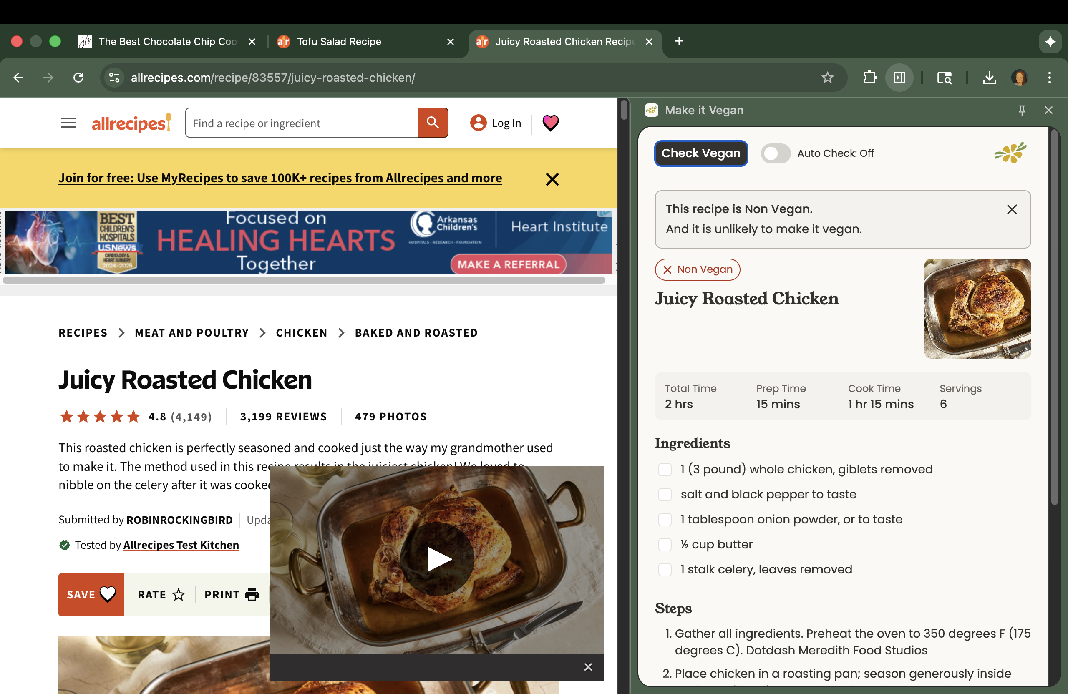Image resolution: width=1068 pixels, height=694 pixels.
Task: Open the Chrome three-dot menu
Action: point(1049,78)
